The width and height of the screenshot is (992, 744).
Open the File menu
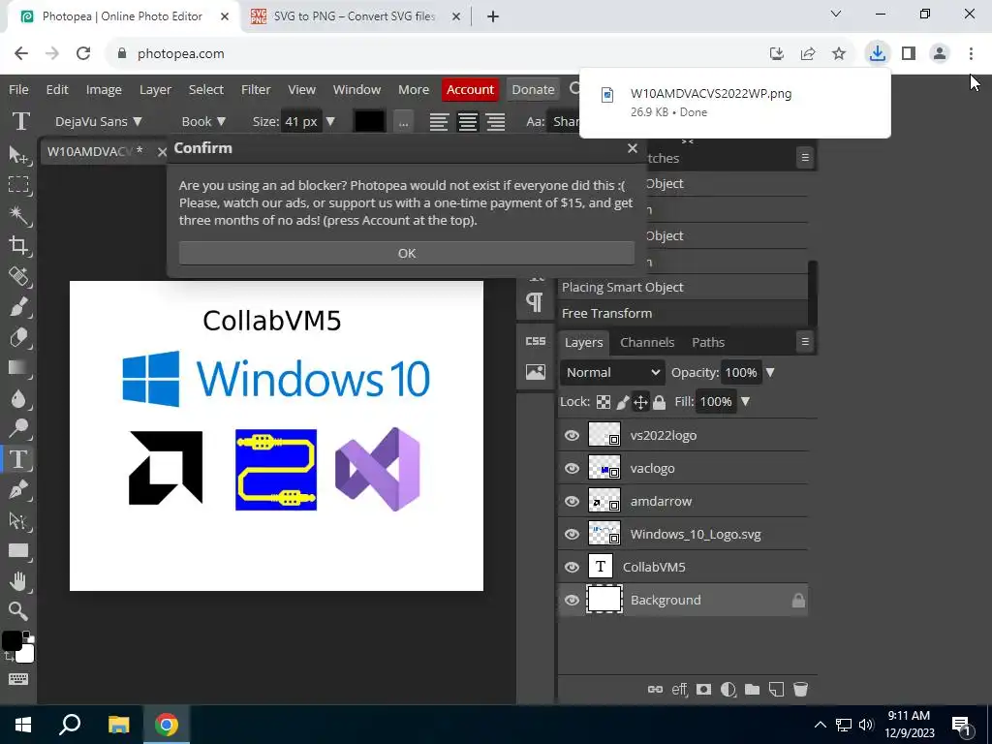18,90
